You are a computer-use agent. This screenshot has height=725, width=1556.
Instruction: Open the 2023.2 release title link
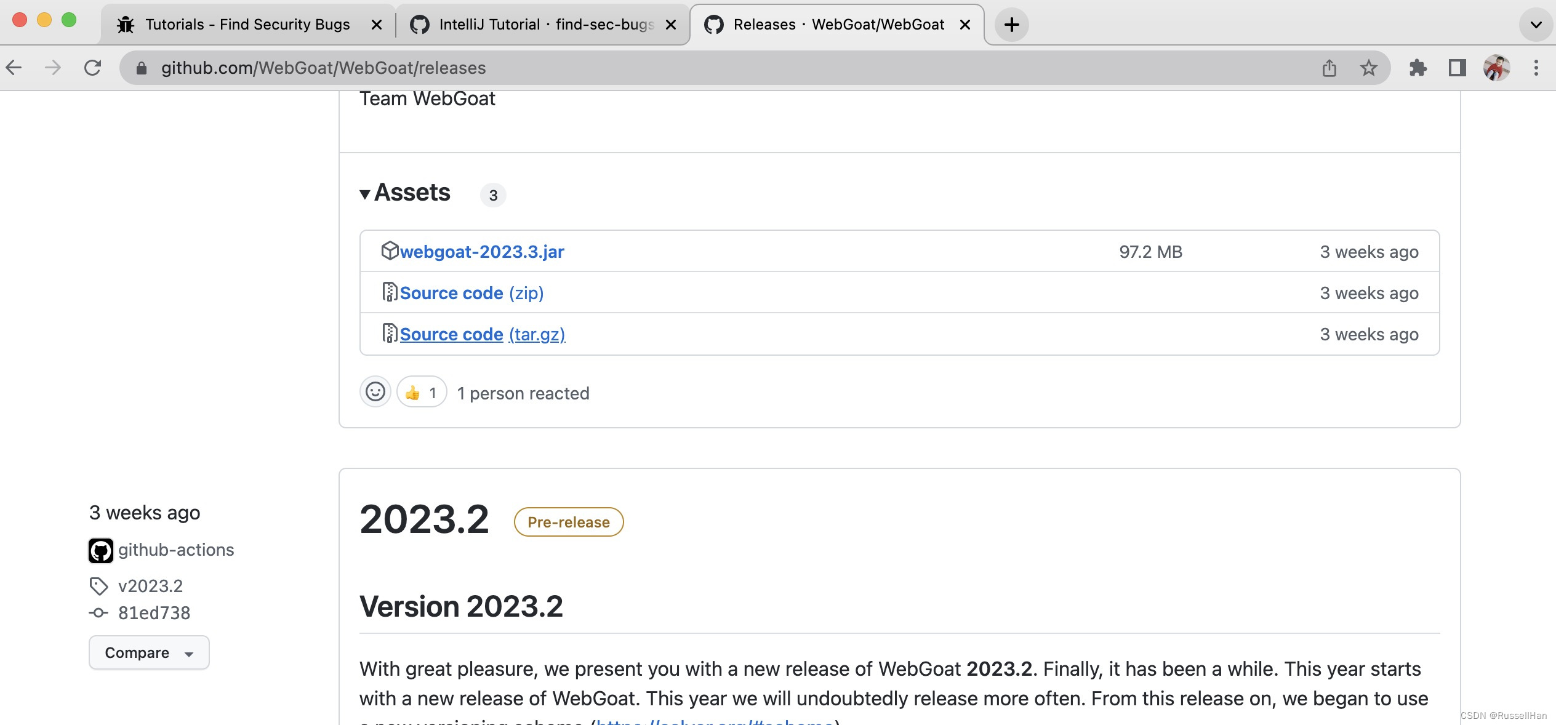[x=424, y=519]
